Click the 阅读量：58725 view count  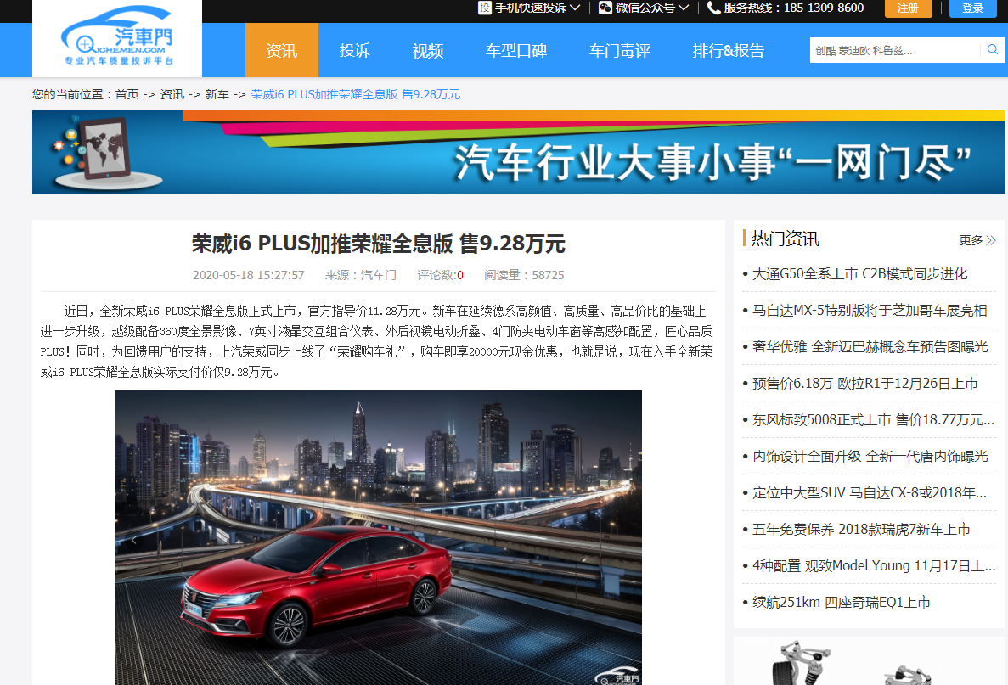(524, 275)
